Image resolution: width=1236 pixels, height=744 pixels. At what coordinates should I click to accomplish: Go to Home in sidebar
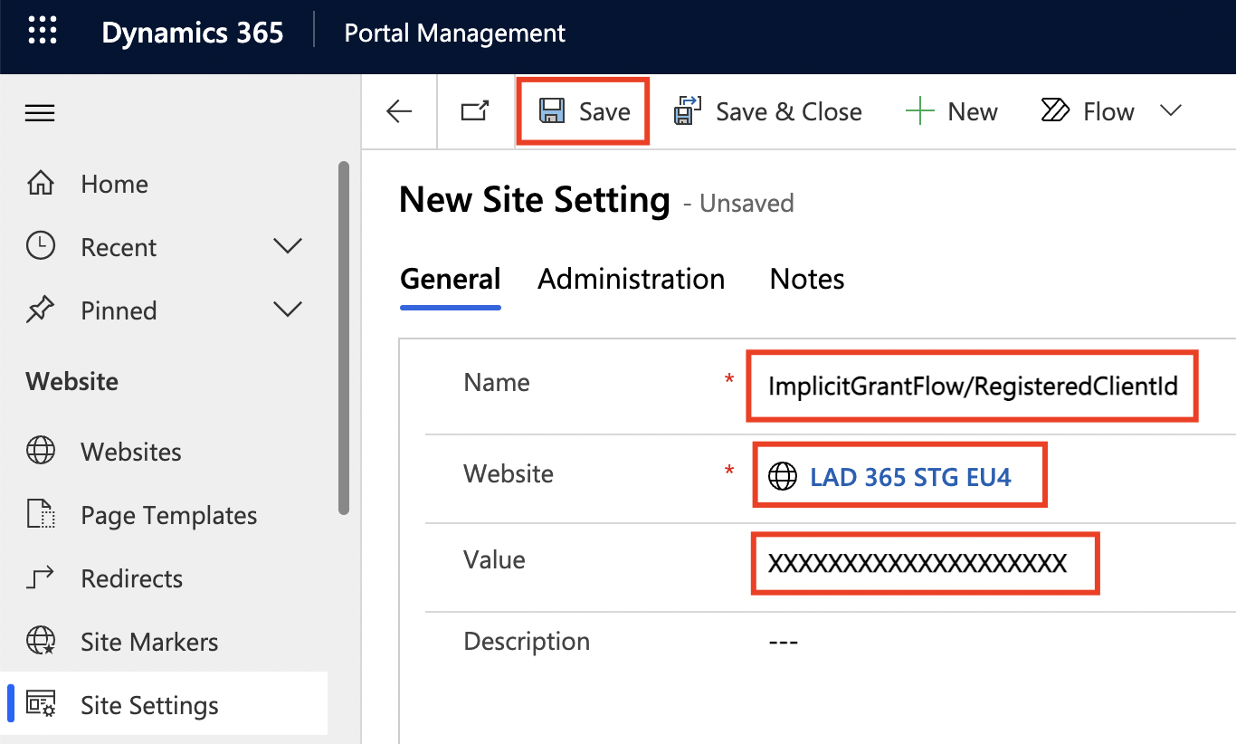(114, 184)
